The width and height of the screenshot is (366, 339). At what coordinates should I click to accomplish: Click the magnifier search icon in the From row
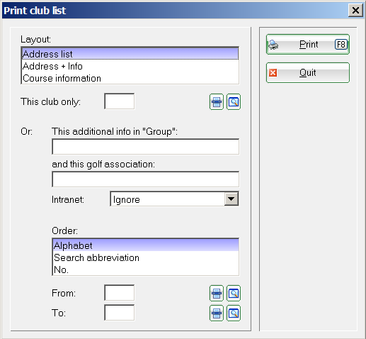coord(234,293)
